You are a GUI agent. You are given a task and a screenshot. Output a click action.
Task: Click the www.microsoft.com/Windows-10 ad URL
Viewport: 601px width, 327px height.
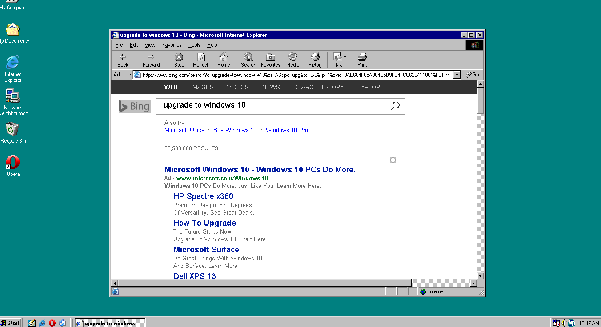222,178
